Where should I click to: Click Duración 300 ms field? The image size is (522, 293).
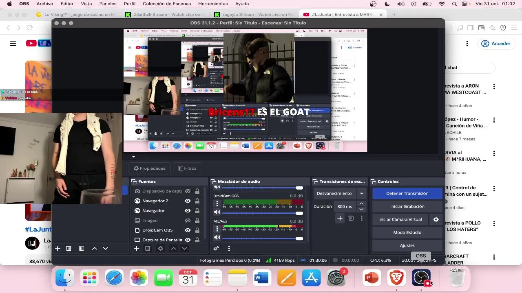[345, 206]
